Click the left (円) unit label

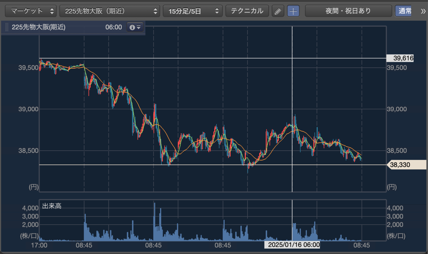click(33, 187)
